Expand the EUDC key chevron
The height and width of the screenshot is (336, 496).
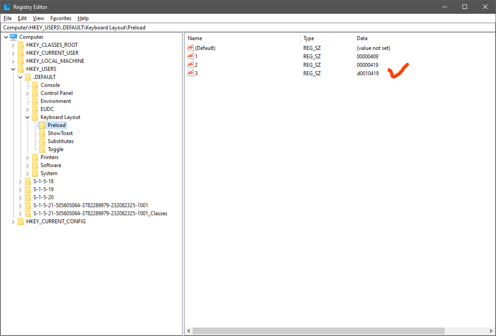pos(28,110)
